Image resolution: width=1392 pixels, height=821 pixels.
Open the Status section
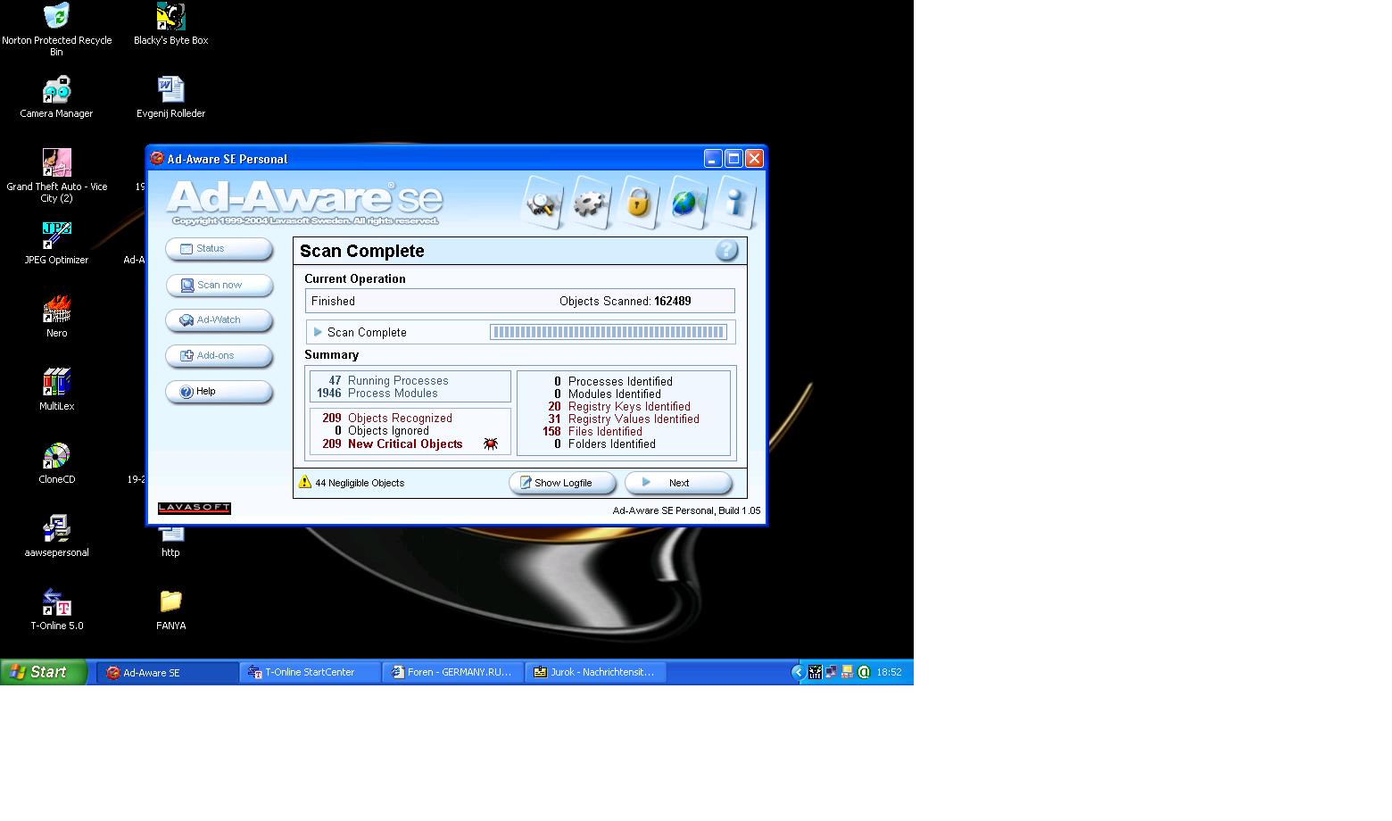point(219,249)
